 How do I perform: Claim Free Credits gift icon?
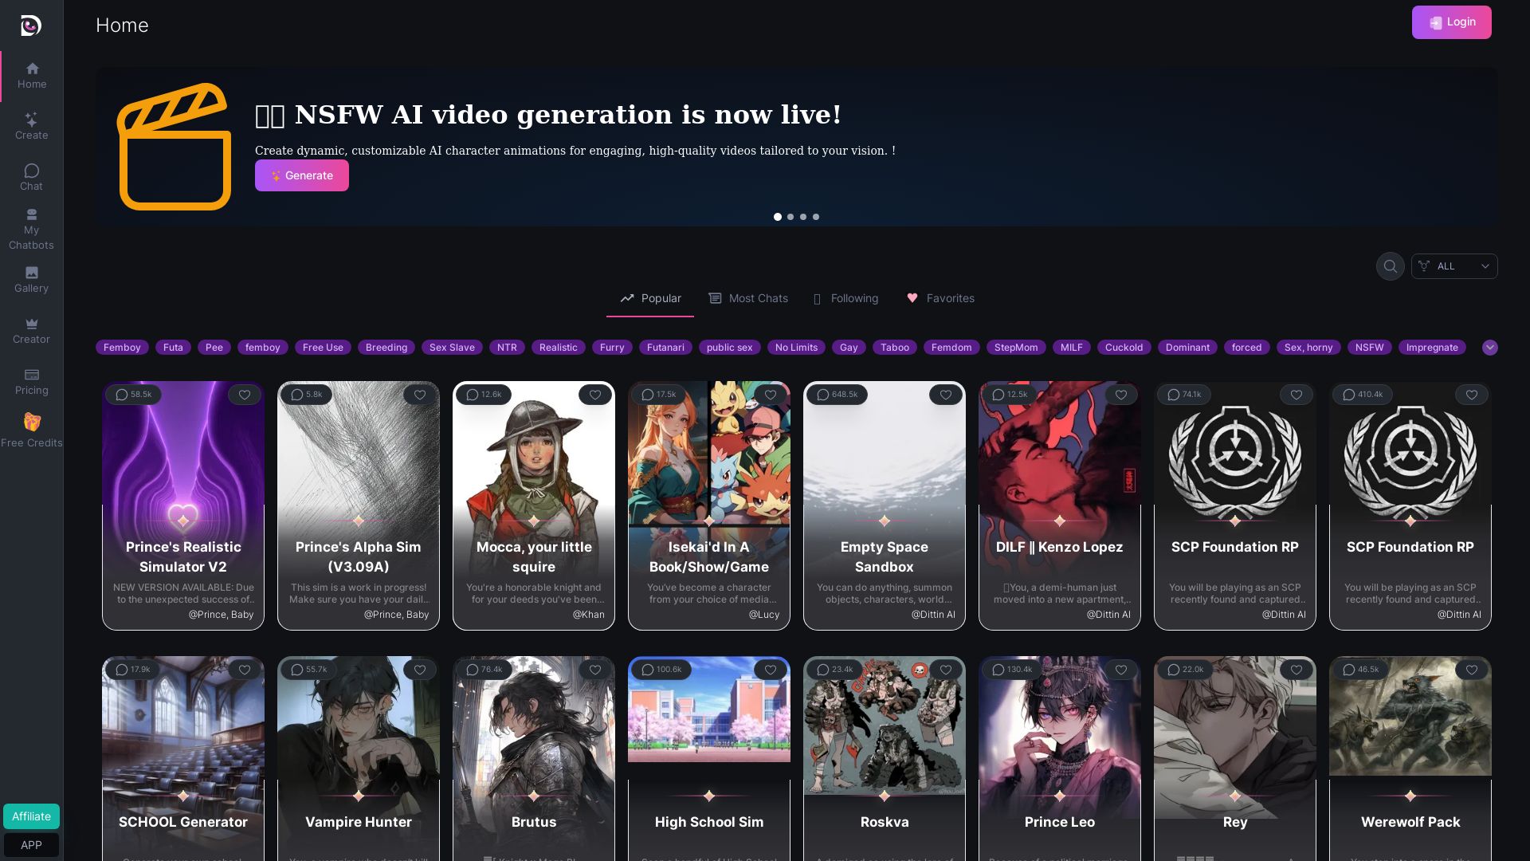31,423
